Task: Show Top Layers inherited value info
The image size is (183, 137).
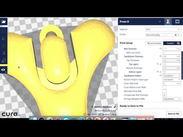Action: pyautogui.click(x=161, y=64)
